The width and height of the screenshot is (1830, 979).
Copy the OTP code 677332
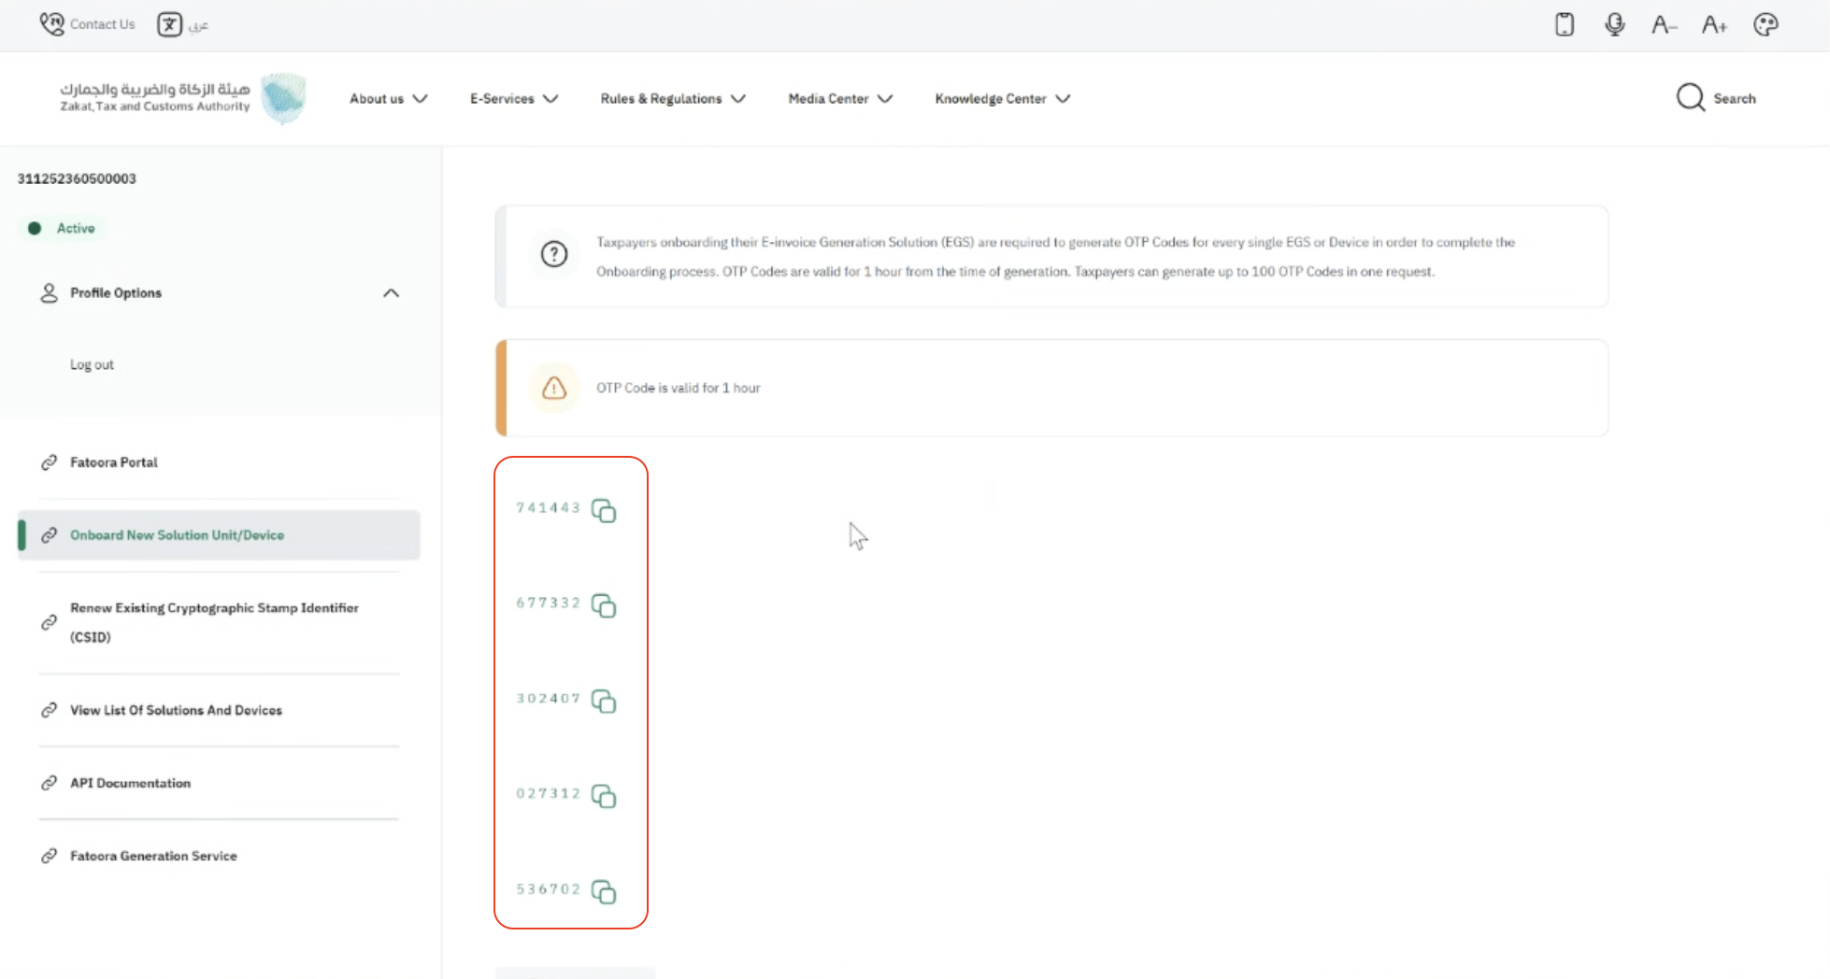[604, 606]
